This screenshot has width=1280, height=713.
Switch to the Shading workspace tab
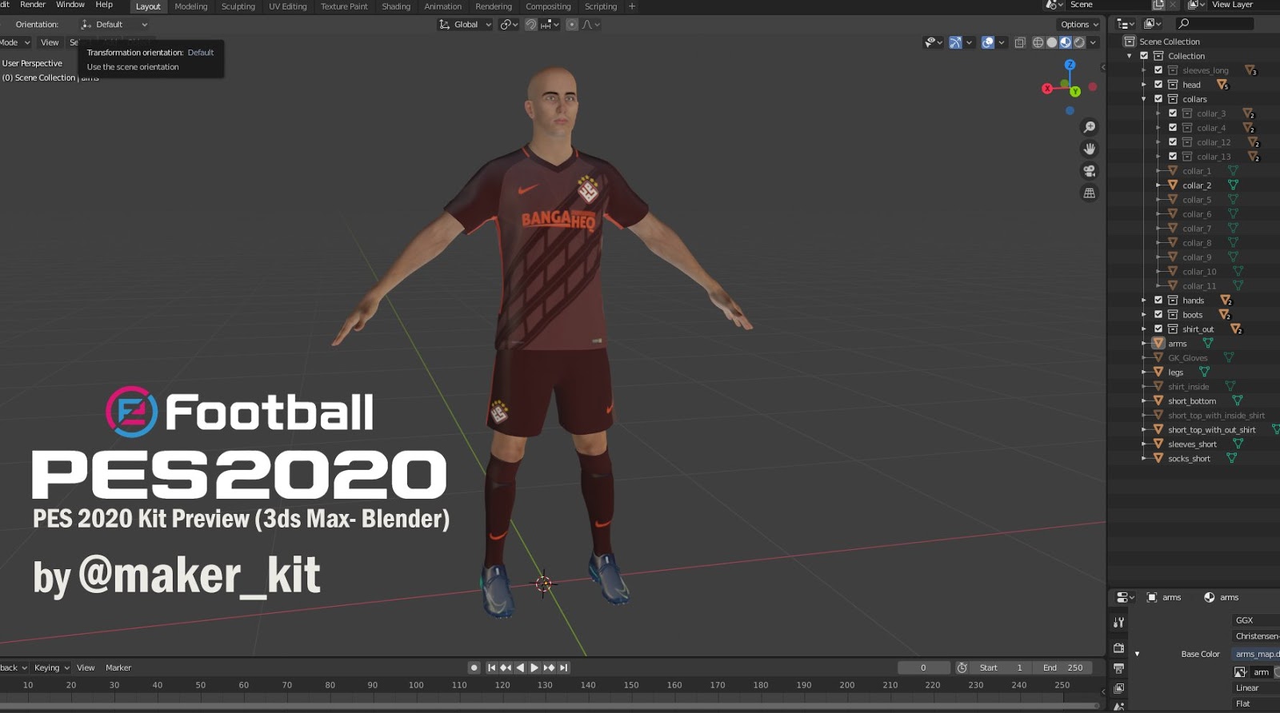point(395,6)
